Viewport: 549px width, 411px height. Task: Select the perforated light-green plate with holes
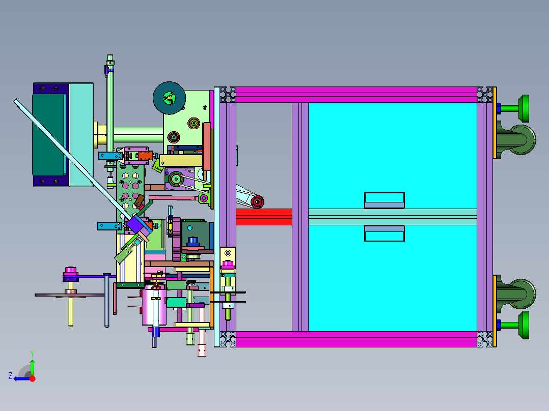pyautogui.click(x=130, y=191)
